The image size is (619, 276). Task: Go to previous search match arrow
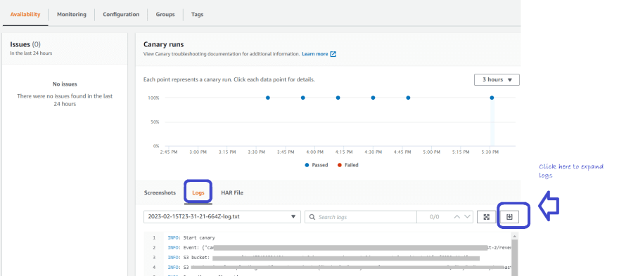pyautogui.click(x=457, y=217)
